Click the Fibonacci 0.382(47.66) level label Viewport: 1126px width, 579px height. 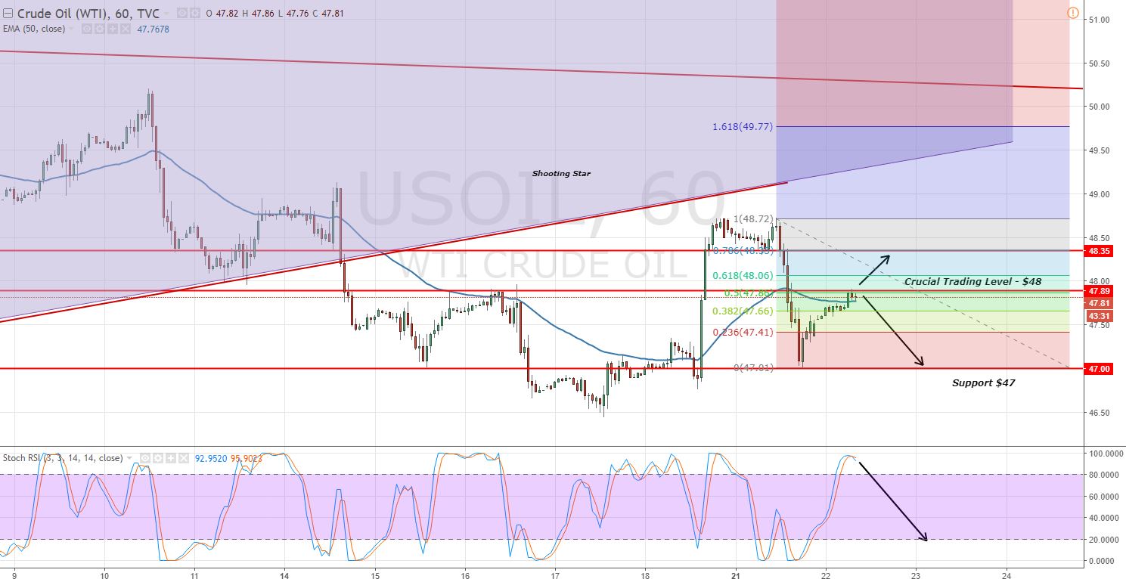(x=743, y=311)
